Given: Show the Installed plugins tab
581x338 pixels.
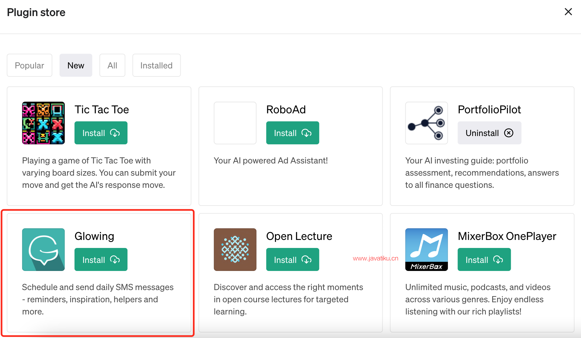Looking at the screenshot, I should [x=156, y=65].
